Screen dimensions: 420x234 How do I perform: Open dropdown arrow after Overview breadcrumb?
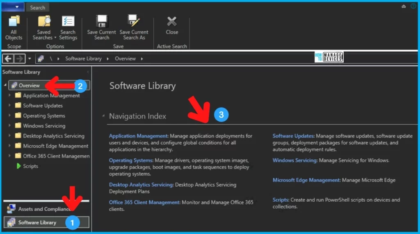coord(142,59)
